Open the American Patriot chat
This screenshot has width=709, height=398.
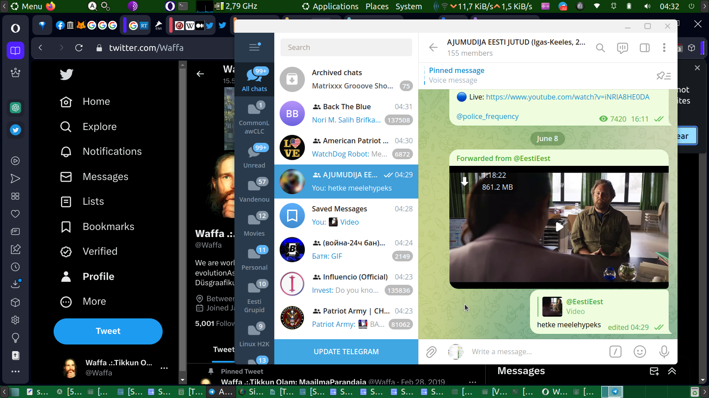point(346,147)
